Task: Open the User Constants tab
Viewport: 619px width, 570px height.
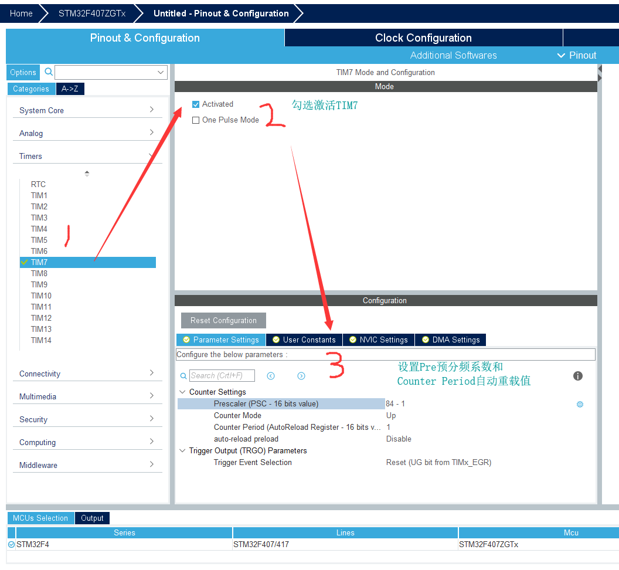Action: (304, 340)
